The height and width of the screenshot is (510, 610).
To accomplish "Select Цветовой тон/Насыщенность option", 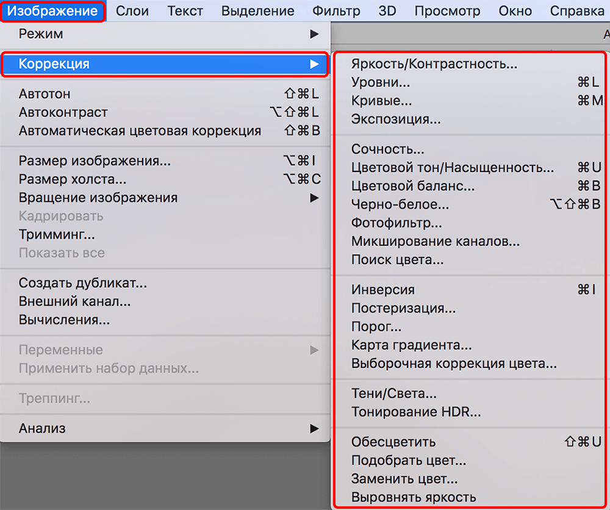I will (453, 168).
